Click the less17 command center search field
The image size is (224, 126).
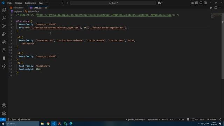click(x=113, y=3)
